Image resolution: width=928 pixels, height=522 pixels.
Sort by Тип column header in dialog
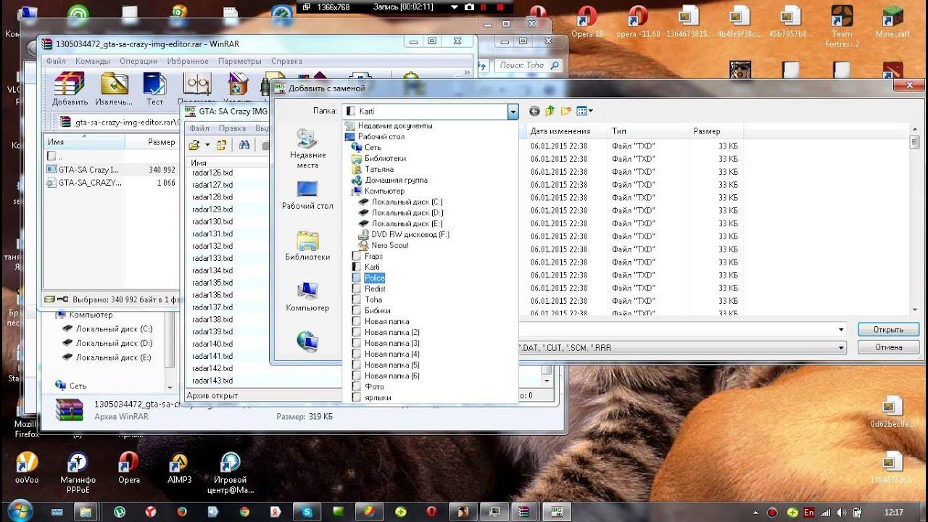(x=647, y=131)
